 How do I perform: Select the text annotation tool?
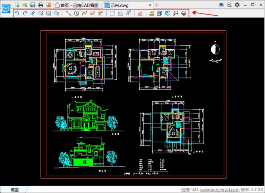[128, 13]
